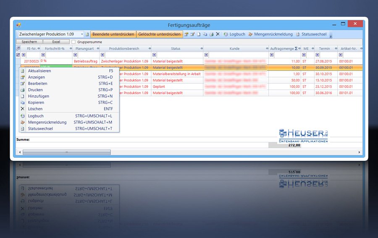The width and height of the screenshot is (378, 238).
Task: Open the filter operator for the Termin column
Action: (317, 55)
